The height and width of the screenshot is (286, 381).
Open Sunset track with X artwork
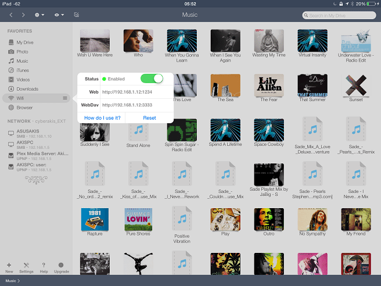355,88
